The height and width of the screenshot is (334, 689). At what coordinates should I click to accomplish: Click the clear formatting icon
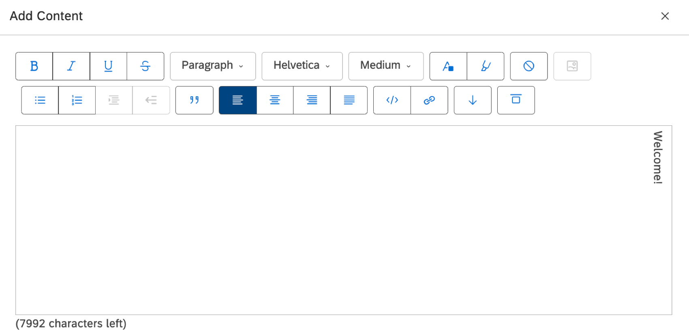[x=529, y=66]
